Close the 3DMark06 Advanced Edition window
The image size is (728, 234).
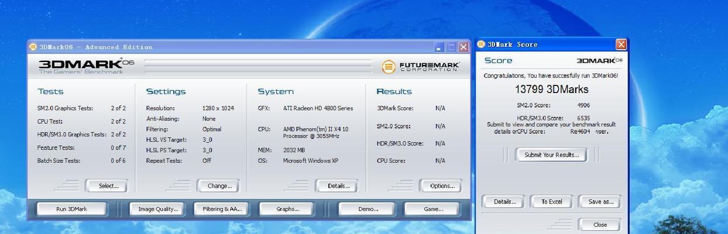pos(463,47)
